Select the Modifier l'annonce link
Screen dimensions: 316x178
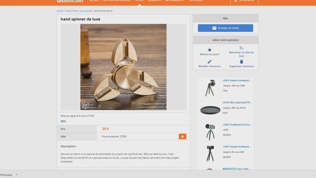[x=209, y=66]
